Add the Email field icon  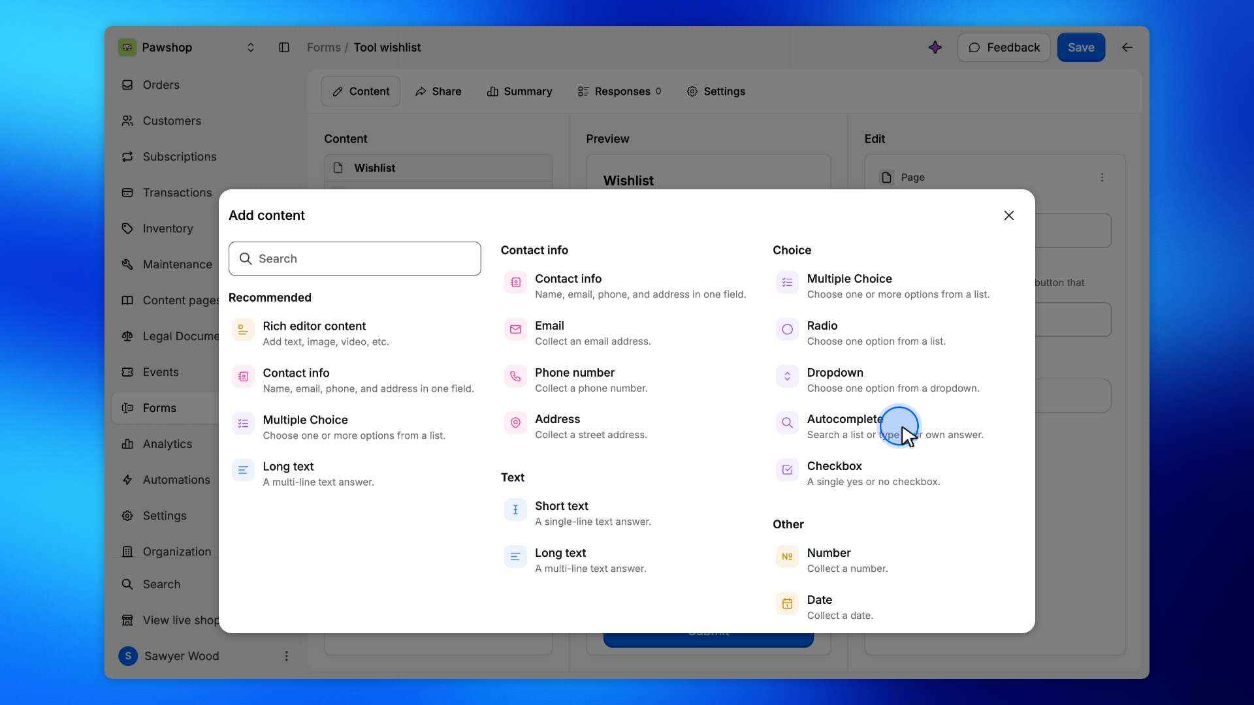click(515, 330)
